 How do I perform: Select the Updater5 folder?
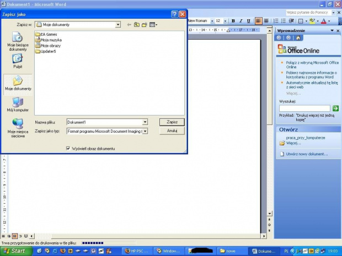point(46,51)
